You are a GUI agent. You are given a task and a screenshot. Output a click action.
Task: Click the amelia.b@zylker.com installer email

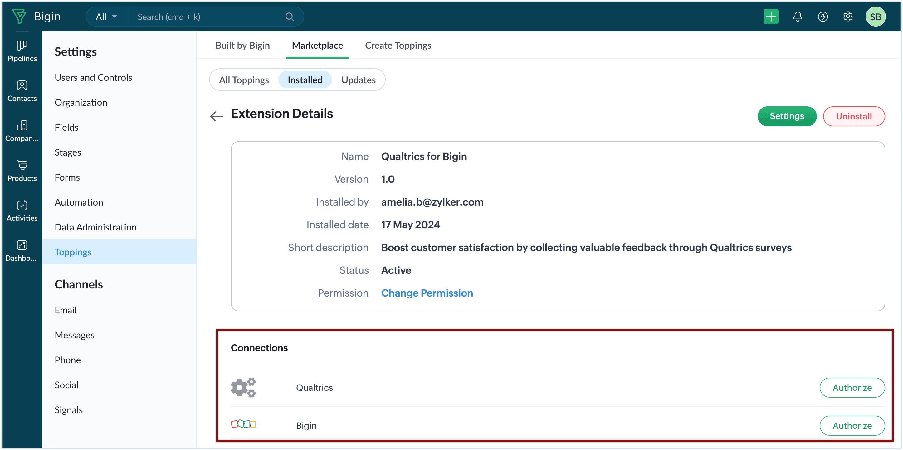[432, 202]
